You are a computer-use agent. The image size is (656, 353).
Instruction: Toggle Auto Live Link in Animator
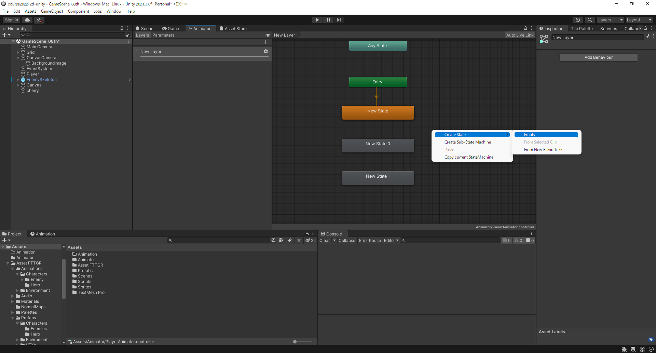pos(520,35)
